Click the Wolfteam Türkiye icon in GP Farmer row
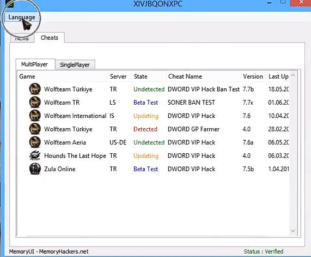The height and width of the screenshot is (257, 311). click(x=35, y=129)
